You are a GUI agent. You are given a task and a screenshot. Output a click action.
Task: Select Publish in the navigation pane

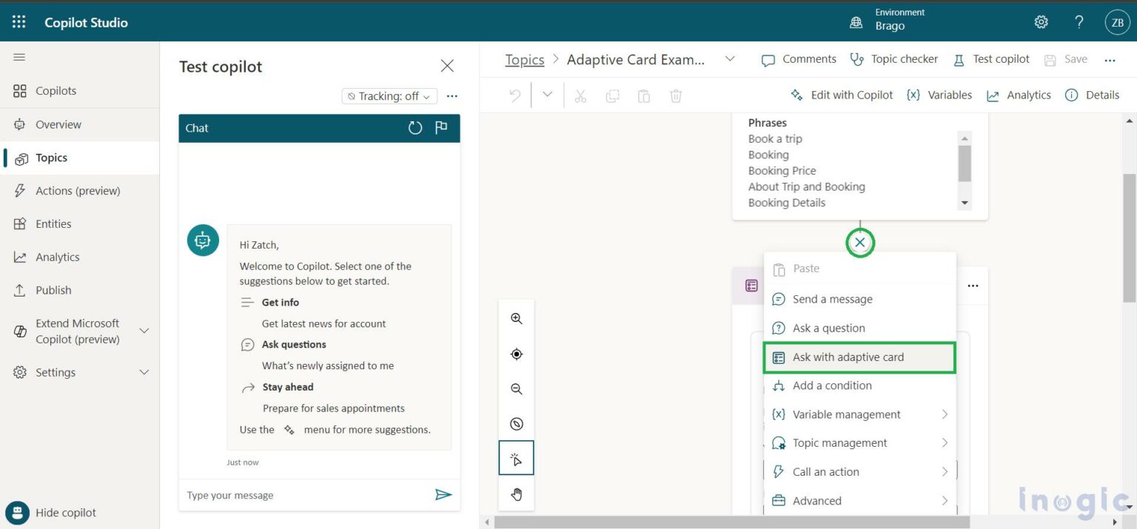51,290
